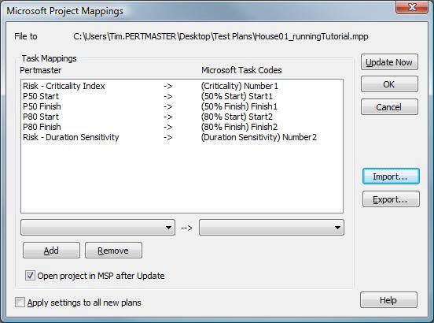The height and width of the screenshot is (323, 434).
Task: Select the Risk - Duration Sensitivity row
Action: click(182, 137)
